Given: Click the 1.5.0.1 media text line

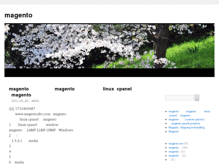Looking at the screenshot, I should click(x=25, y=141).
